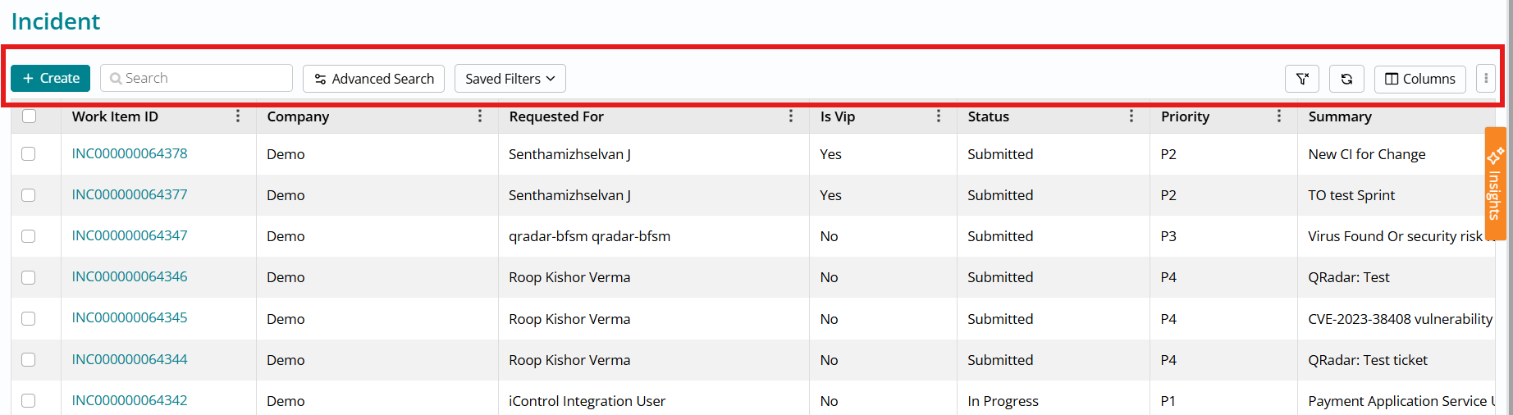
Task: Click the clear filter funnel icon
Action: (x=1302, y=79)
